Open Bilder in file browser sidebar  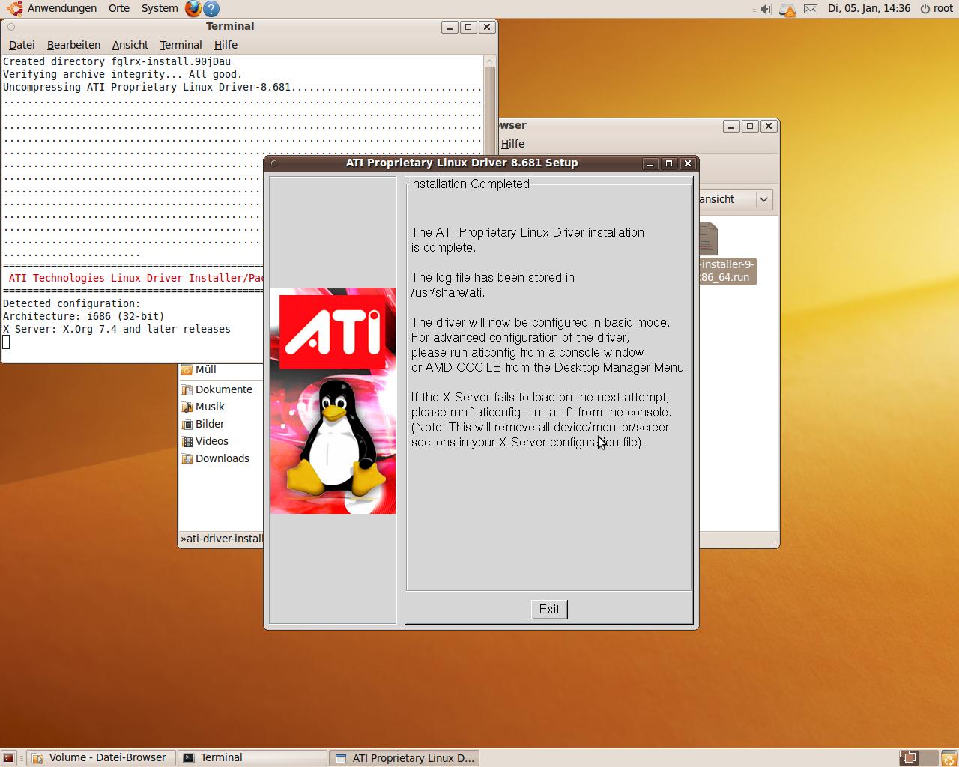coord(202,424)
